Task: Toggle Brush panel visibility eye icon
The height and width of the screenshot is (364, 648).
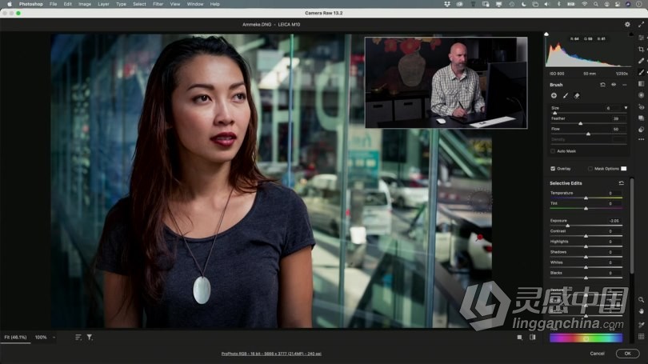Action: click(x=614, y=84)
